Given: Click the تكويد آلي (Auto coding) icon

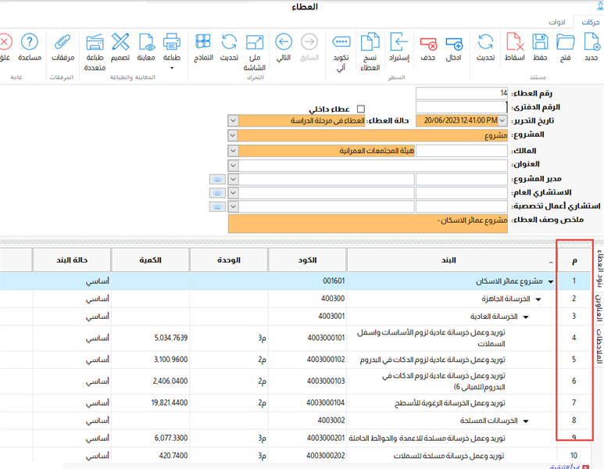Looking at the screenshot, I should [341, 42].
